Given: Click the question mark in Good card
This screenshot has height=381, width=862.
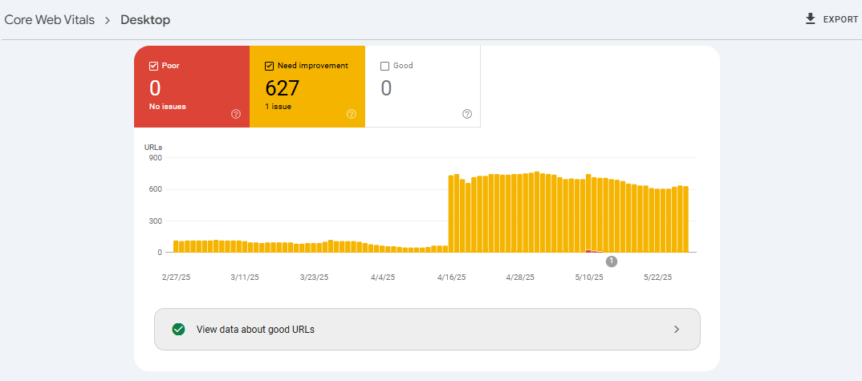Looking at the screenshot, I should [467, 114].
